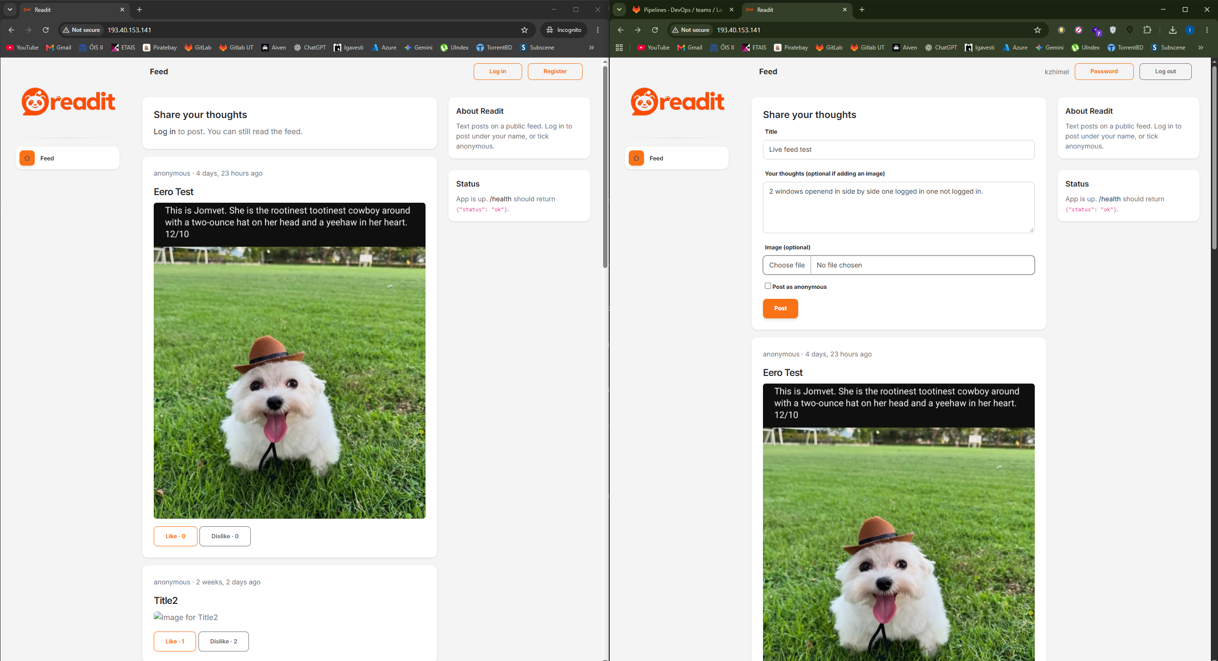The width and height of the screenshot is (1218, 661).
Task: Tick the Post as anonymous checkbox
Action: 768,286
